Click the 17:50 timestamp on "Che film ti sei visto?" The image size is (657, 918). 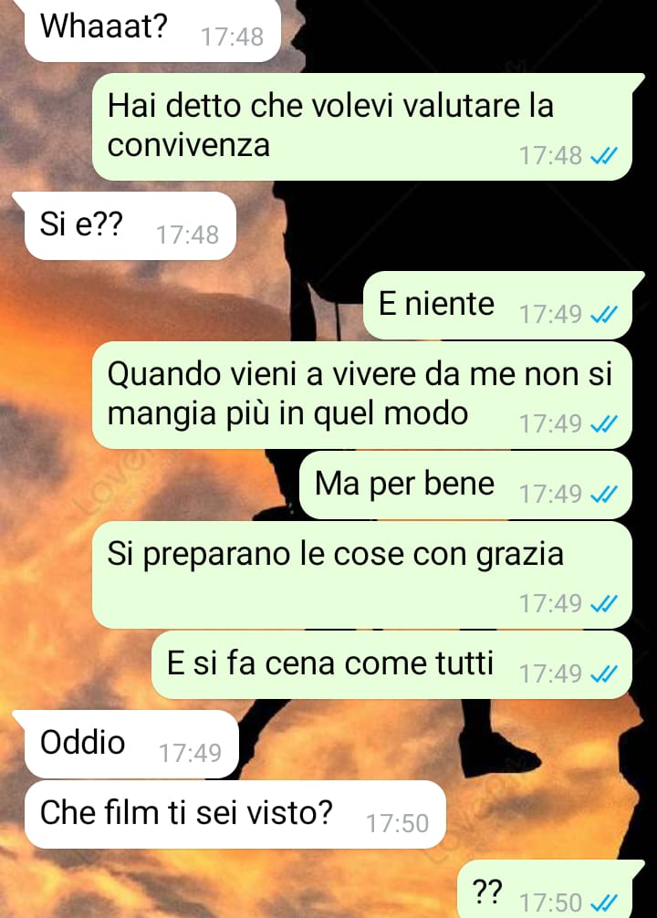pyautogui.click(x=398, y=824)
